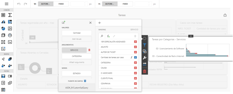Add a Treemap item from toolbox

click(x=10, y=22)
